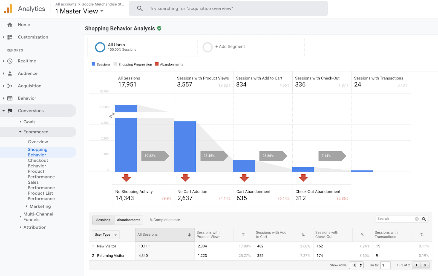Open the 1 Master View selector

pos(79,11)
